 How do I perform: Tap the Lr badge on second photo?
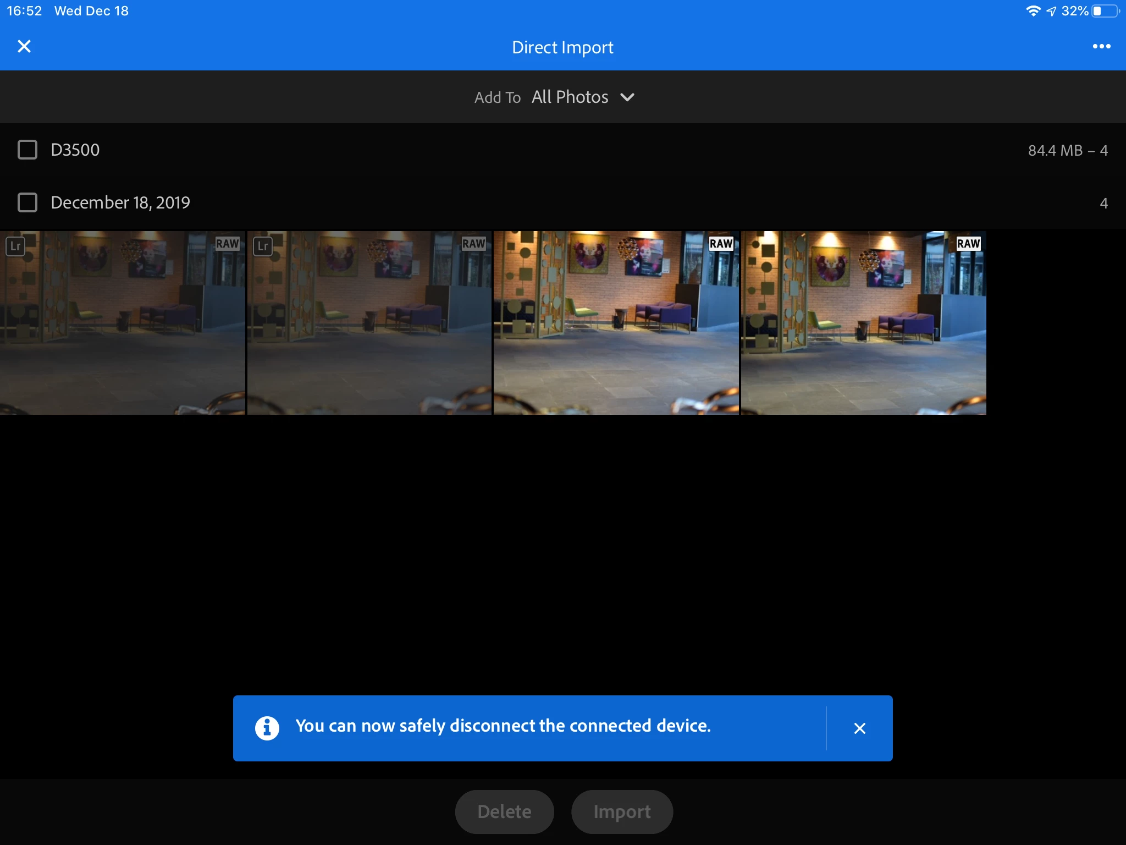(263, 246)
